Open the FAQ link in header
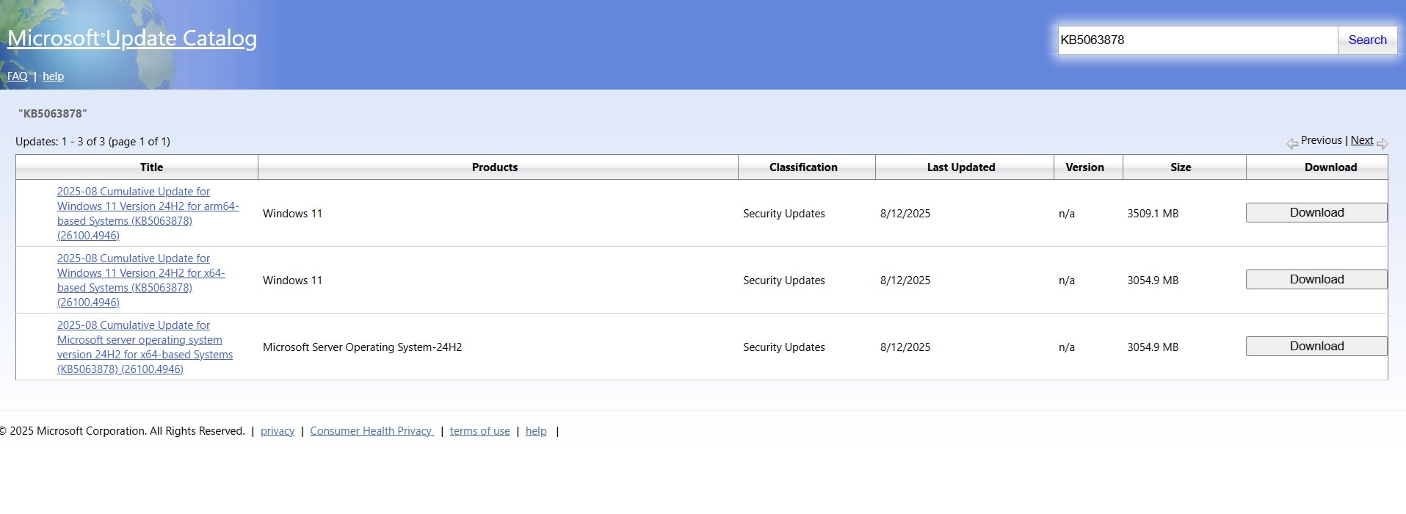1406x514 pixels. [18, 76]
